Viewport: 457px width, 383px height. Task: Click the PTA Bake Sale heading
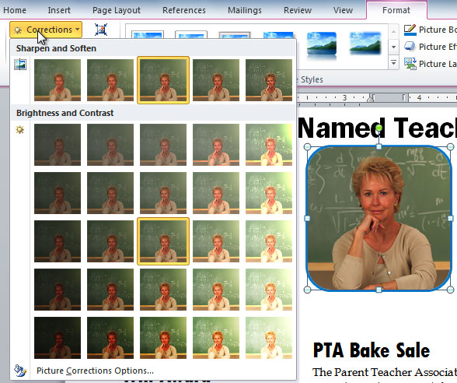point(371,350)
